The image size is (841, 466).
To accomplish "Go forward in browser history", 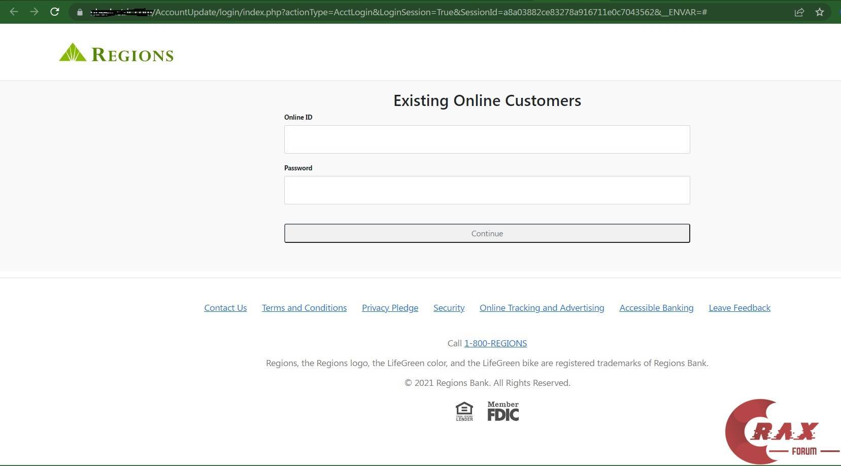I will point(34,12).
